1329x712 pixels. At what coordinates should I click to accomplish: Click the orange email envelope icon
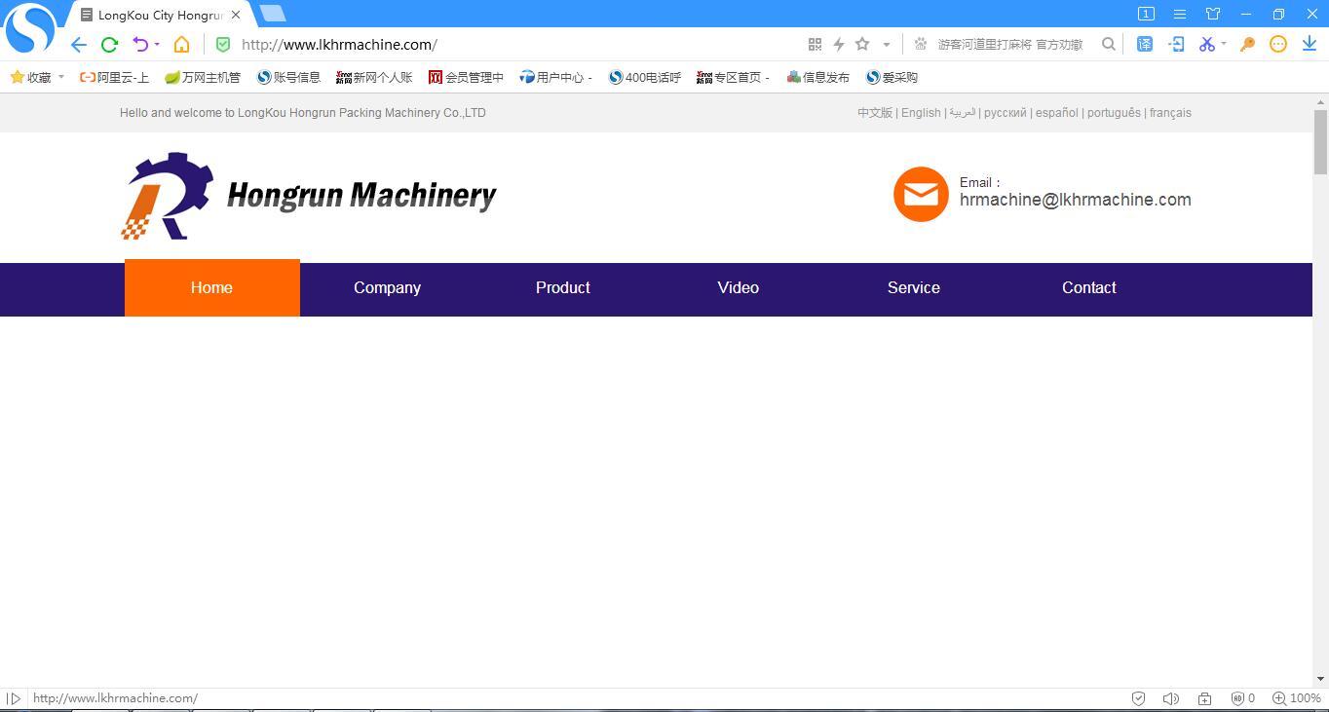pyautogui.click(x=921, y=195)
